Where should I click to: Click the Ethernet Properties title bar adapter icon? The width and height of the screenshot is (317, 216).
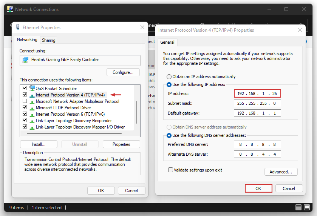click(18, 27)
